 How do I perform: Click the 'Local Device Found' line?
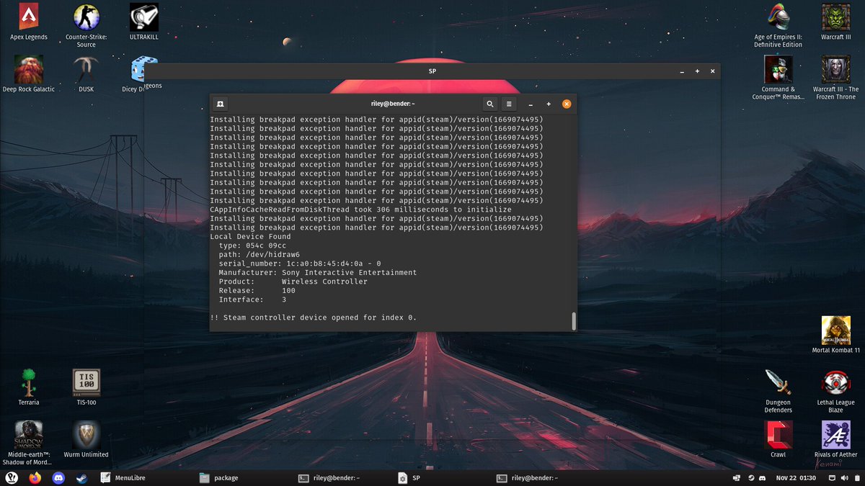[x=250, y=236]
